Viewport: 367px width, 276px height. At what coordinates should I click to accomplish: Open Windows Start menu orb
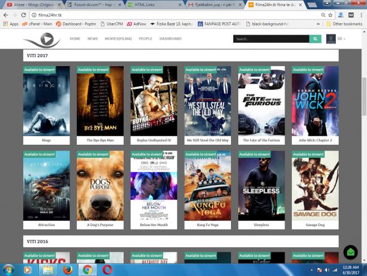point(8,270)
